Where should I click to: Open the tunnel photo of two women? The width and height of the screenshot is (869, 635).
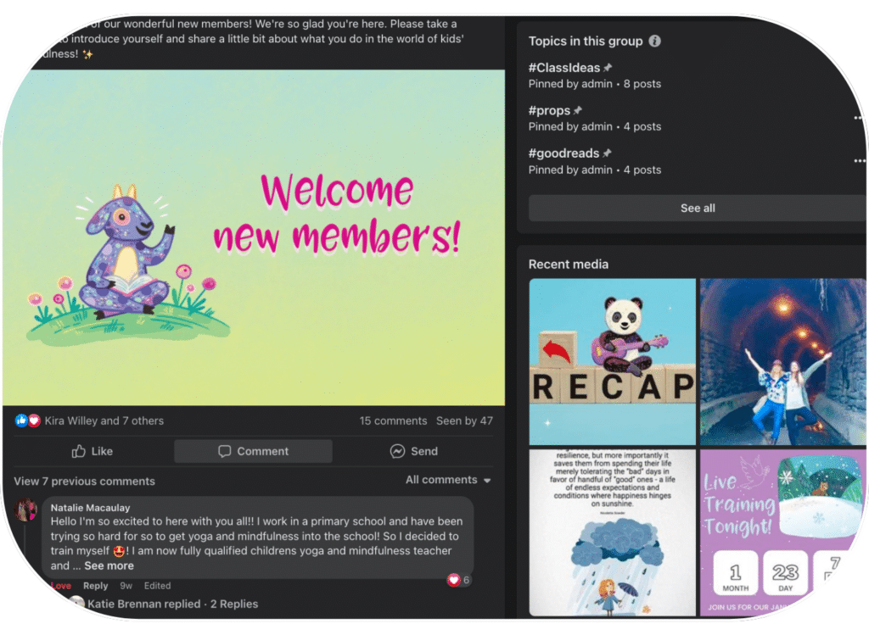[x=783, y=361]
